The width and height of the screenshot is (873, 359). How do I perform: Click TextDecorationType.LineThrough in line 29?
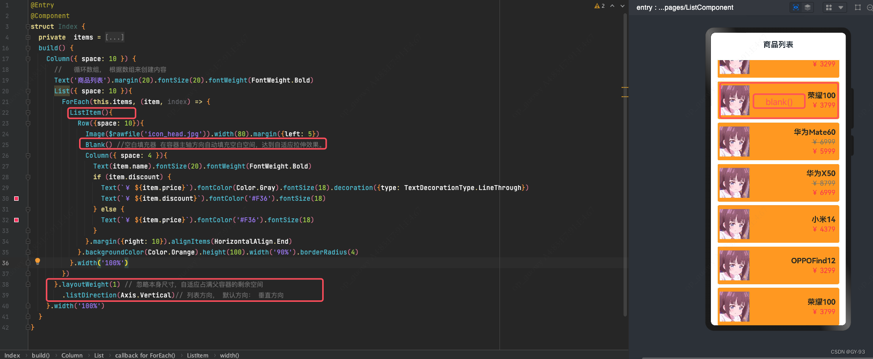pos(463,188)
